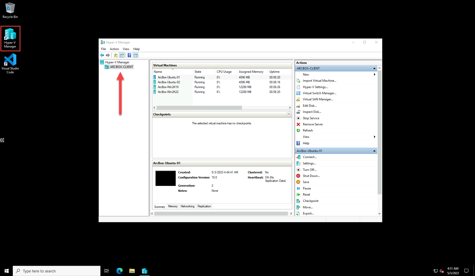The image size is (475, 276).
Task: Open Microsoft Edge from the taskbar
Action: [119, 271]
